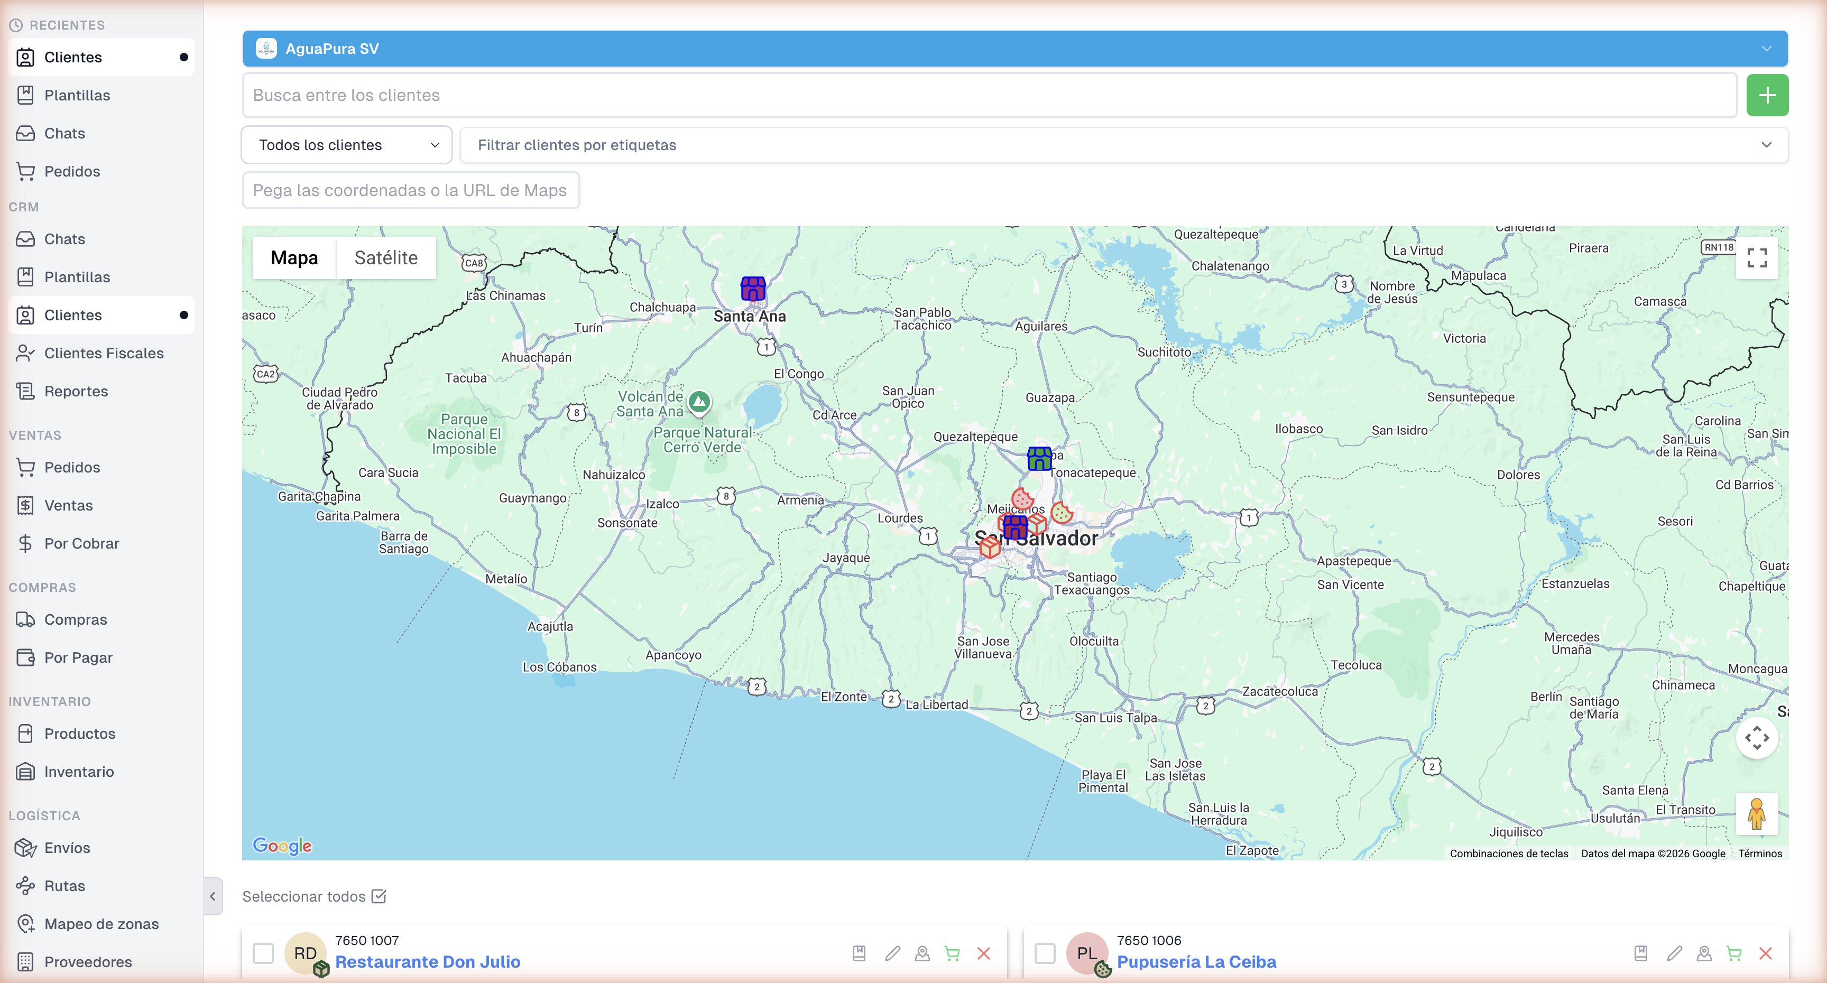Collapse the AguaPura SV business selector
1827x983 pixels.
(x=1766, y=48)
